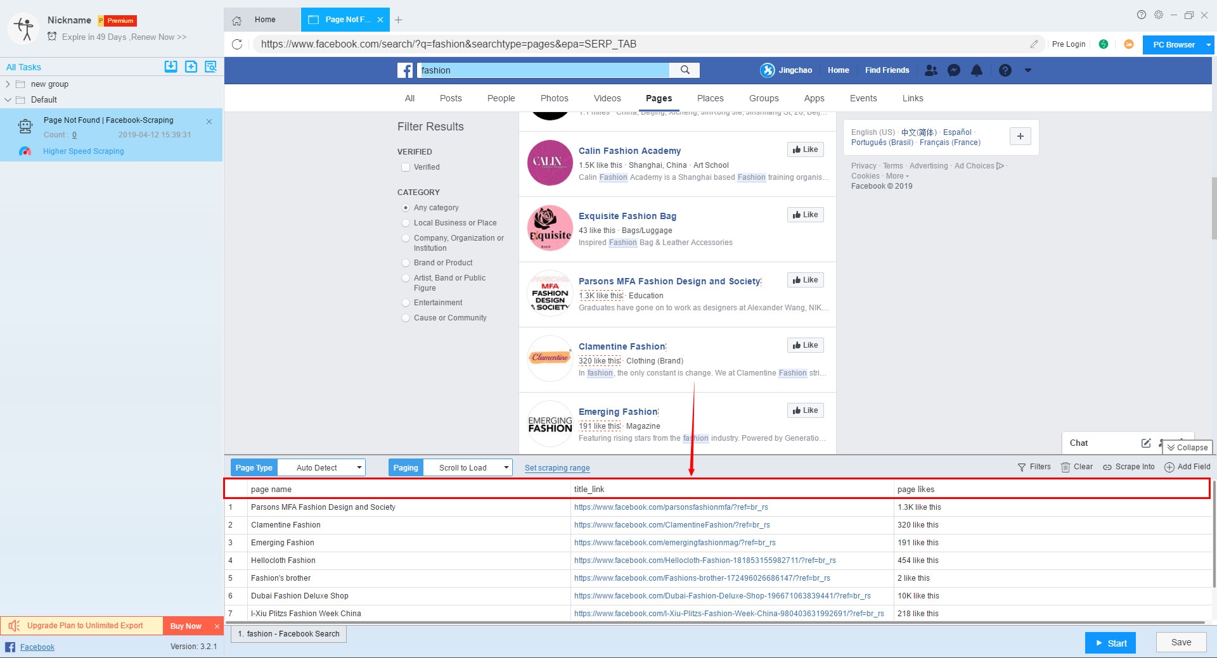Close the Page Not Found tab

coord(380,20)
